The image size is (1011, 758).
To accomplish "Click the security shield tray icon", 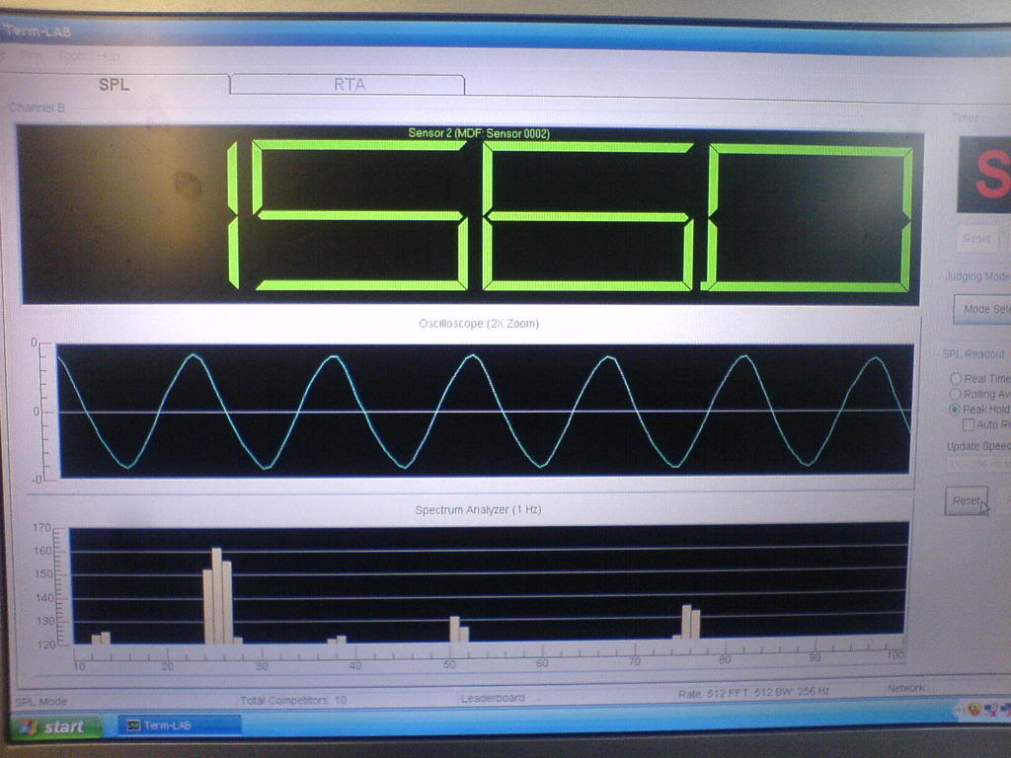I will tap(973, 710).
